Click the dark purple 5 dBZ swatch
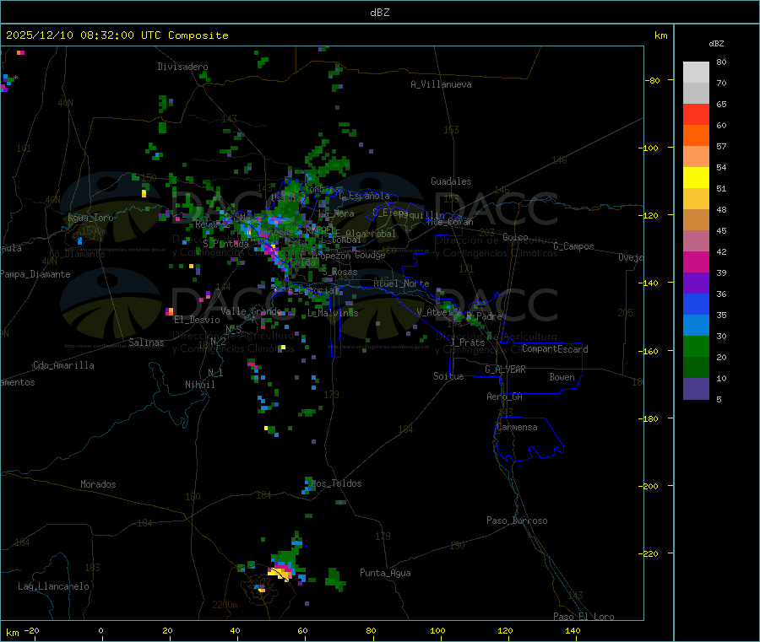The height and width of the screenshot is (642, 760). (x=696, y=389)
